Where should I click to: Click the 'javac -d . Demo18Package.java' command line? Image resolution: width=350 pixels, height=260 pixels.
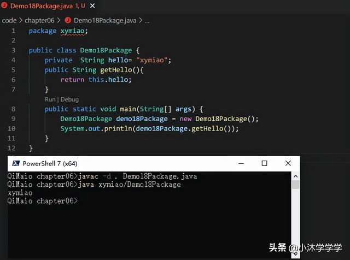point(137,176)
